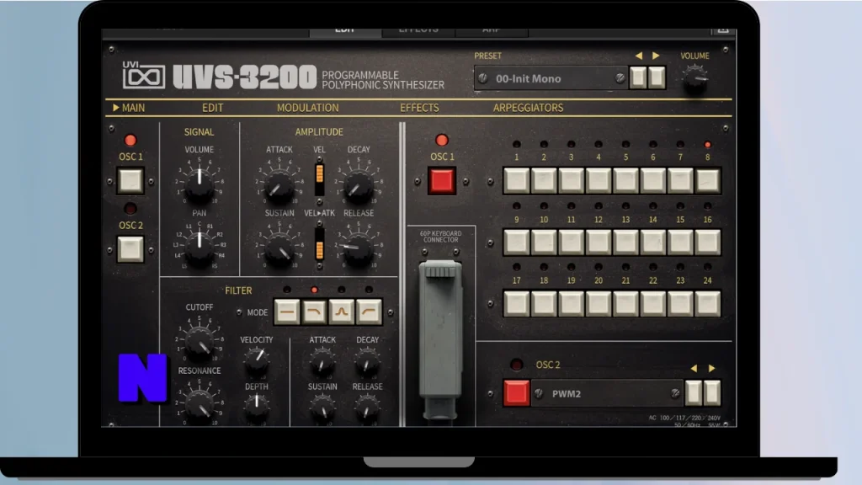Select waveform button number 18
This screenshot has height=485, width=862.
click(x=544, y=303)
